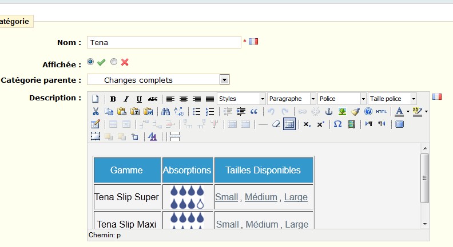
Task: Center align the text
Action: pos(184,99)
